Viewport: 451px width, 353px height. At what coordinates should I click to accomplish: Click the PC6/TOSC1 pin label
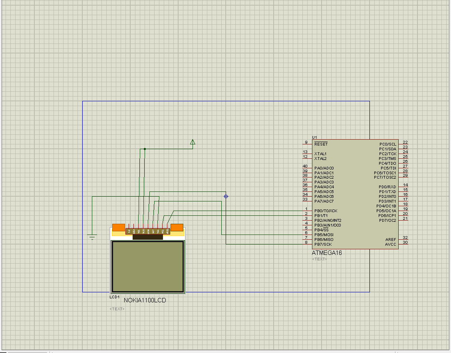385,173
